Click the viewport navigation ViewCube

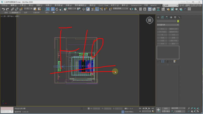150,20
